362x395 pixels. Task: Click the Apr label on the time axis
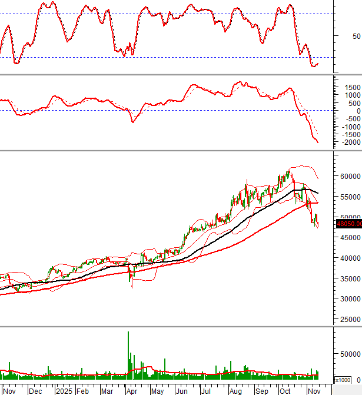(131, 390)
